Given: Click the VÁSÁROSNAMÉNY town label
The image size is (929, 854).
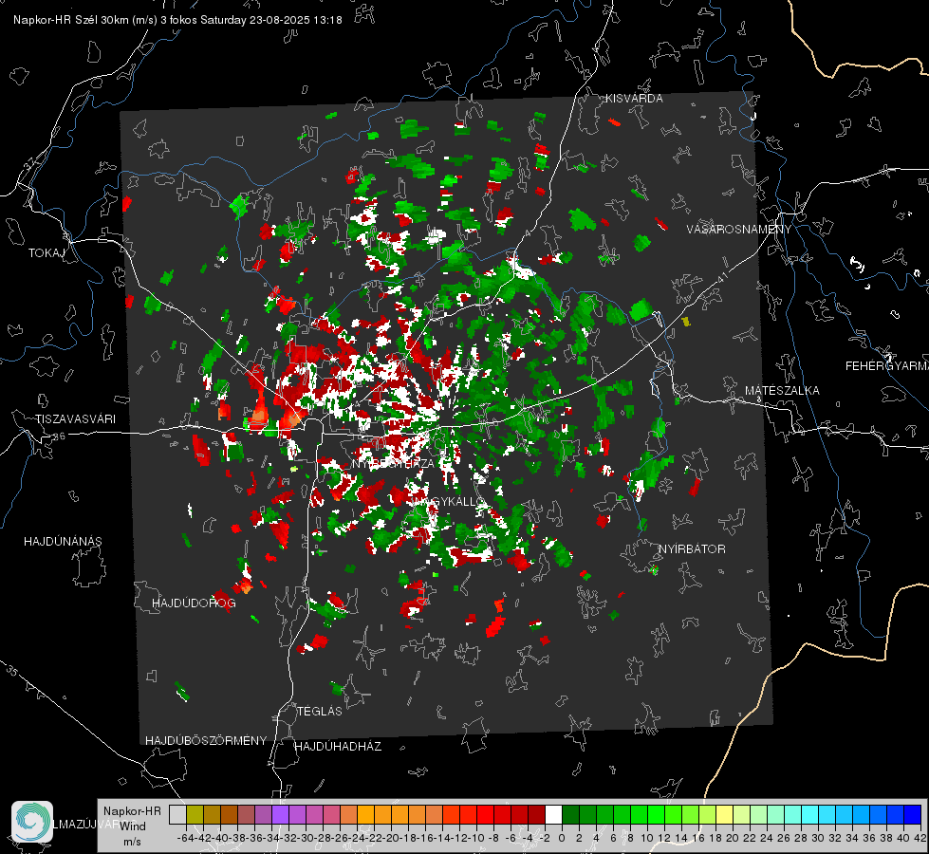Looking at the screenshot, I should click(739, 229).
